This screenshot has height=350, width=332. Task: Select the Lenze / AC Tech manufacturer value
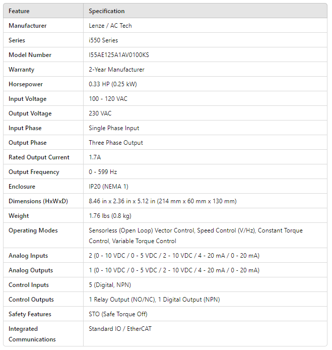pos(110,26)
